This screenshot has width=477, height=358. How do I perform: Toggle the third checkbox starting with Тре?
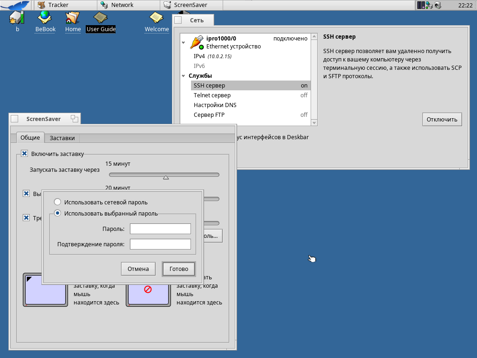point(27,218)
